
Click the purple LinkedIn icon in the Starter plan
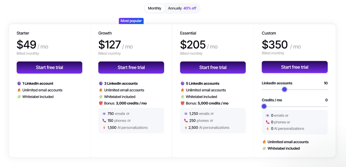[x=19, y=83]
